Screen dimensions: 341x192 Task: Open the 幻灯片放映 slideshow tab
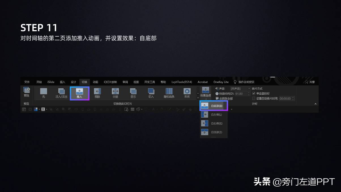pos(110,82)
